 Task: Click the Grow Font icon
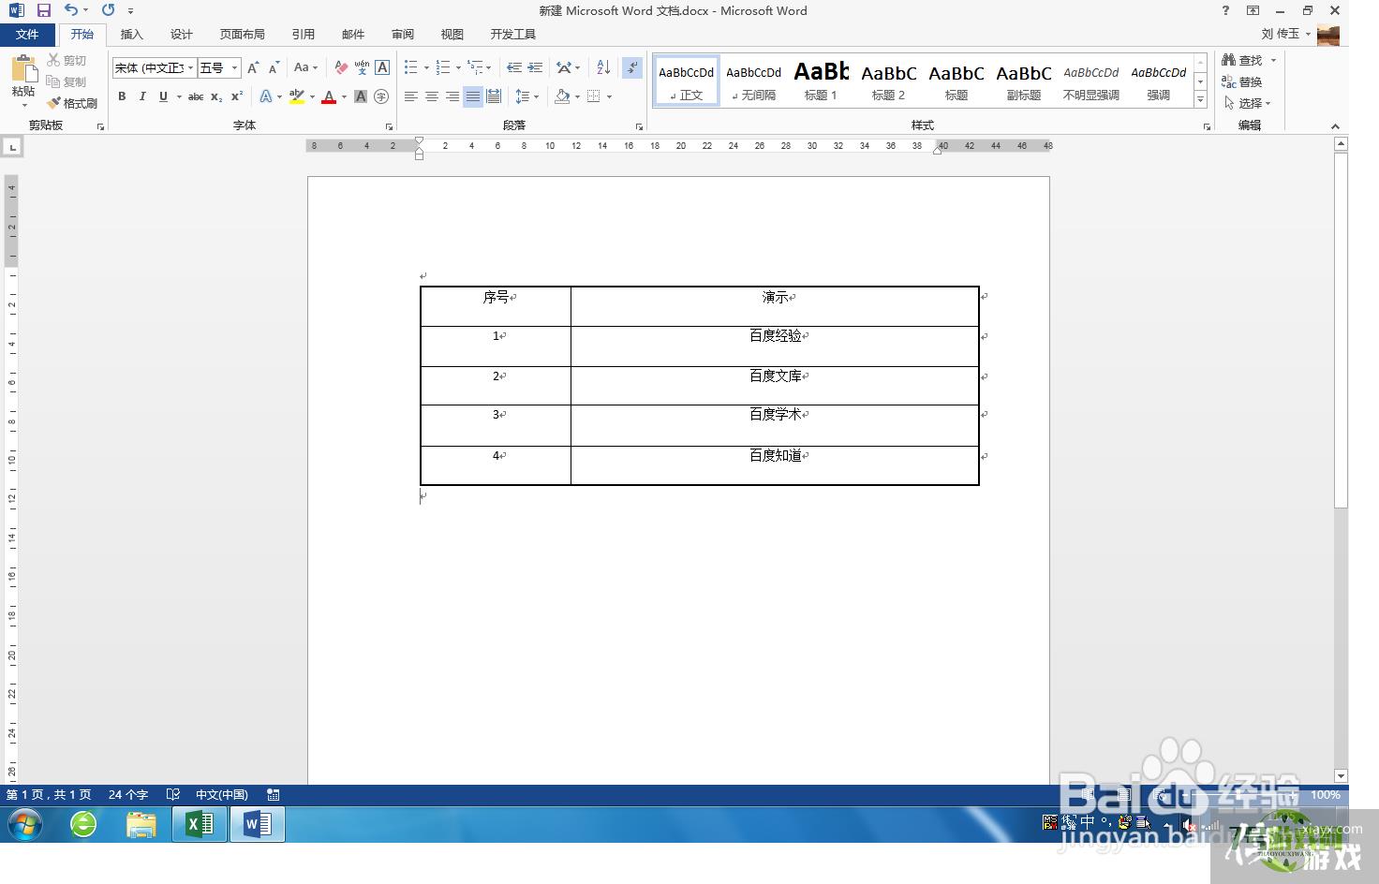253,67
